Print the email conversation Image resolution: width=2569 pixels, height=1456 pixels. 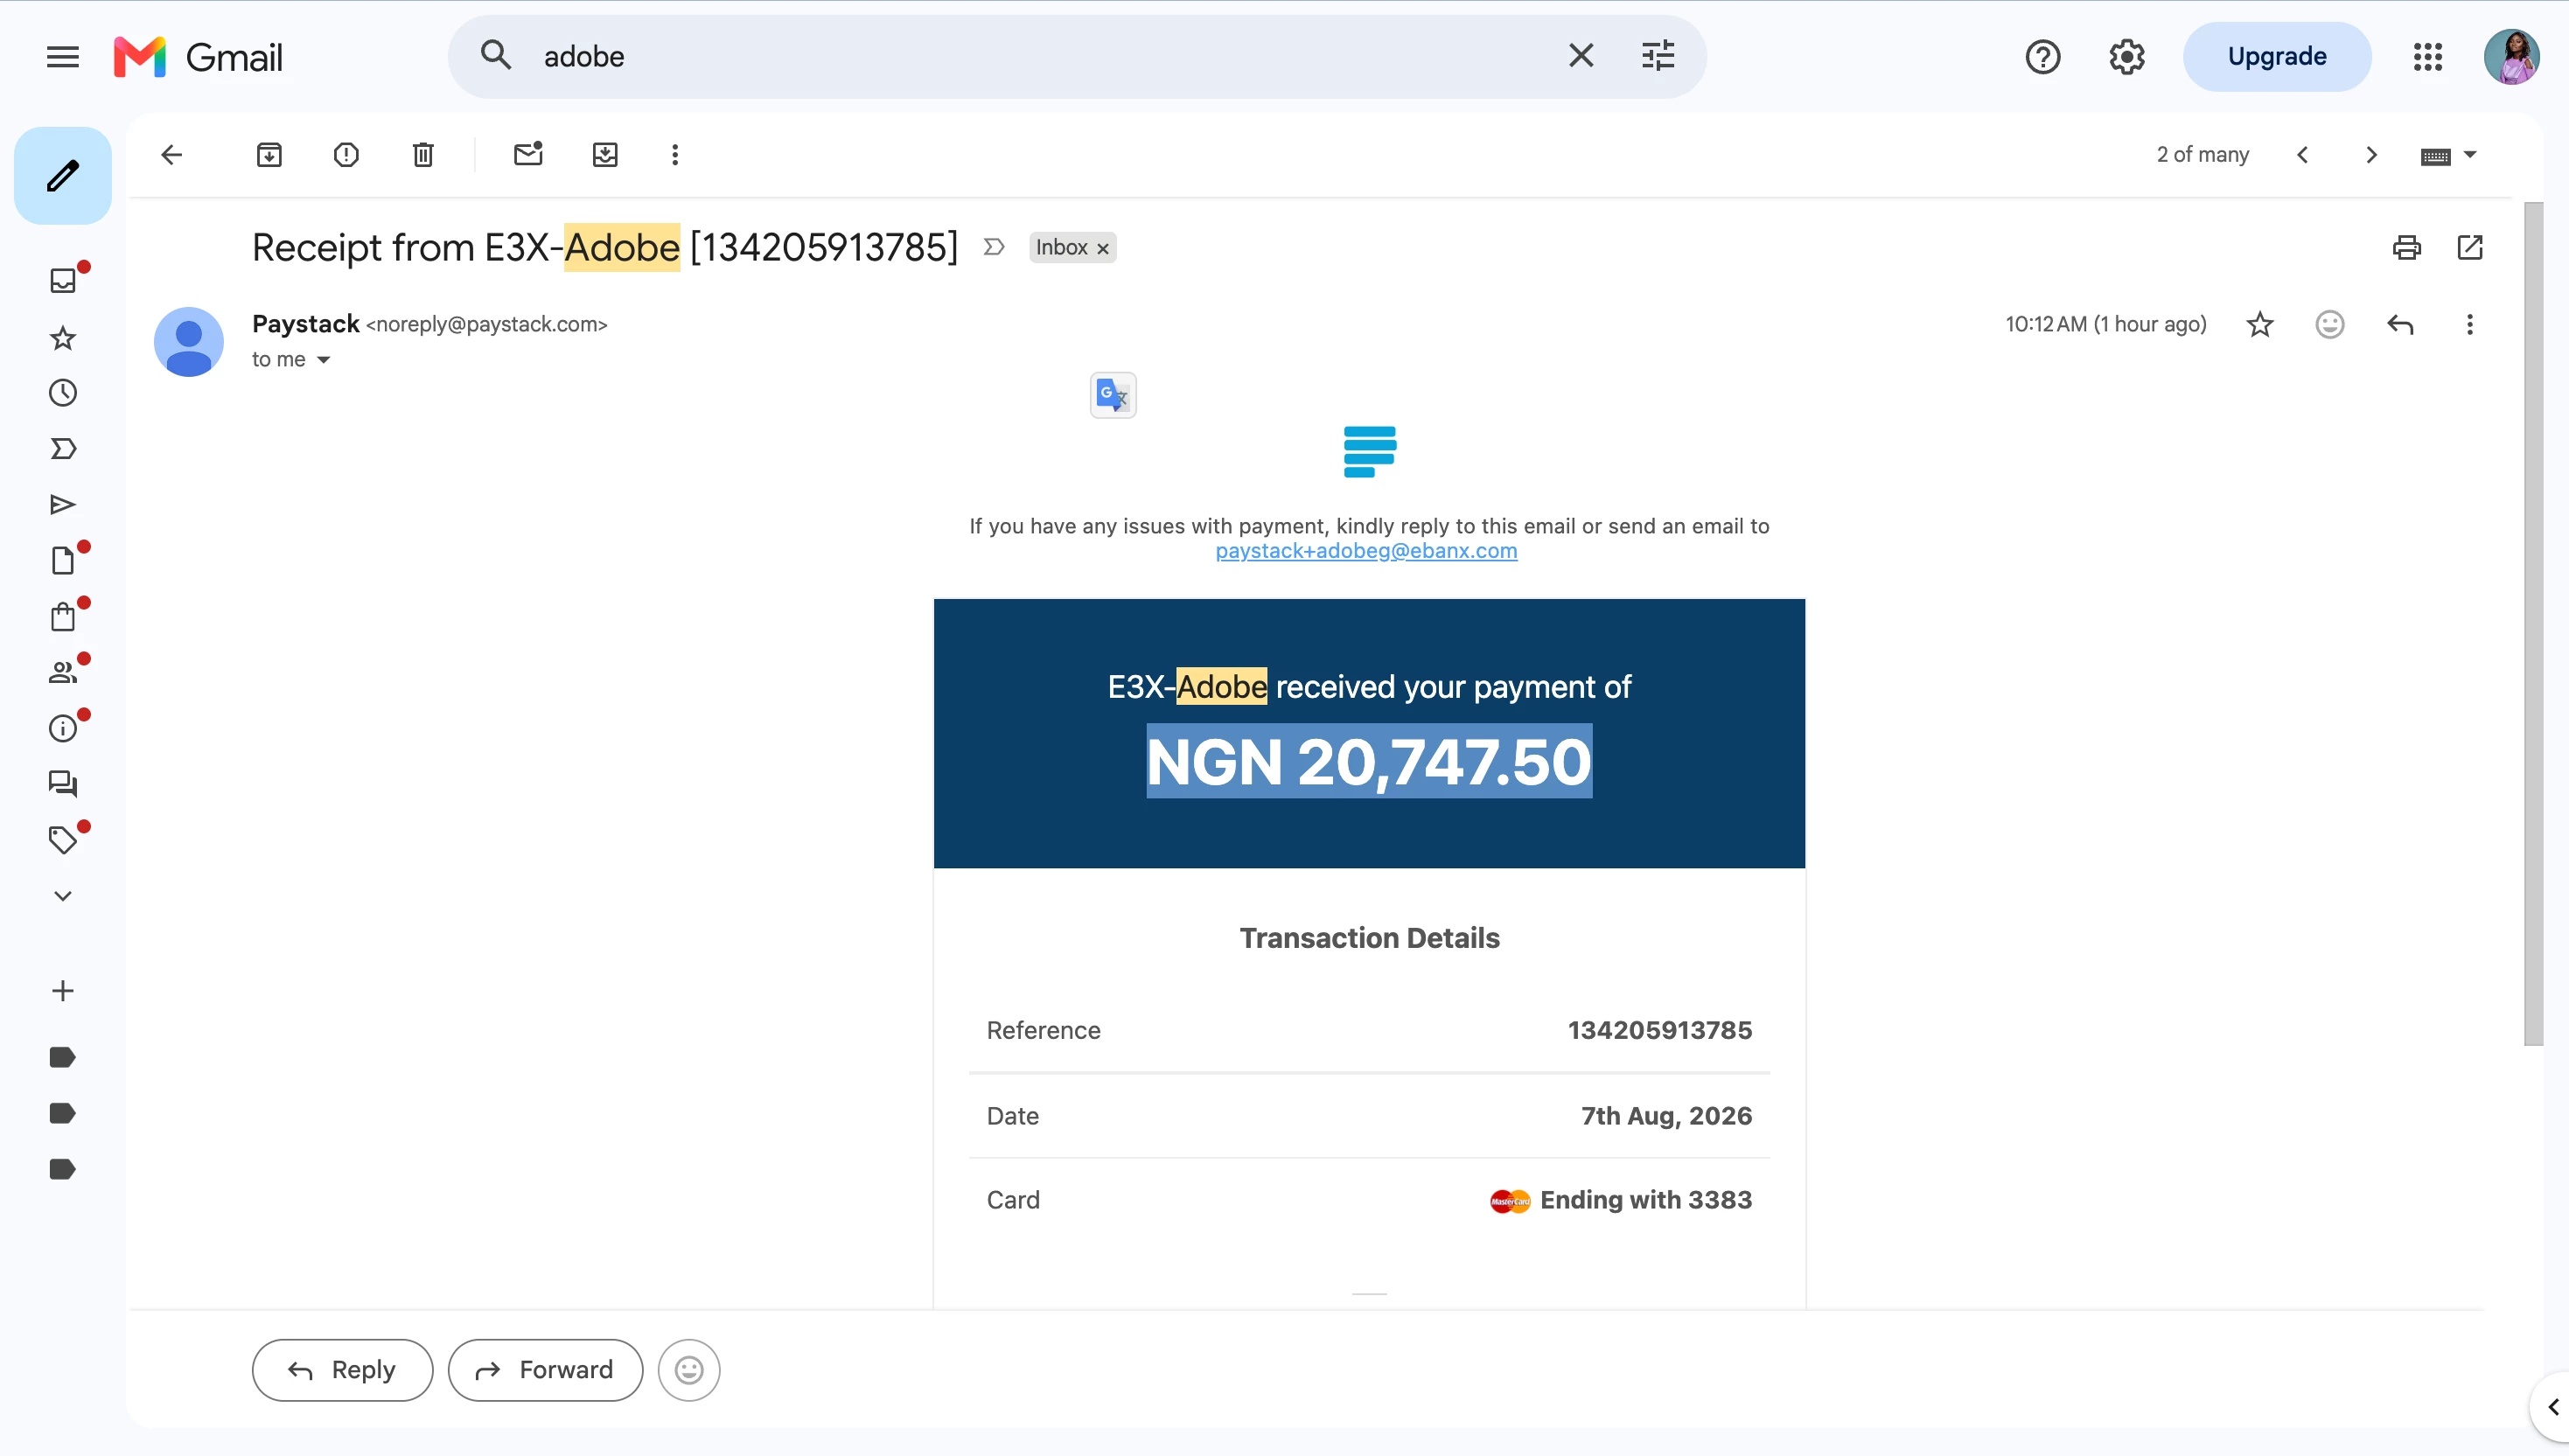pyautogui.click(x=2407, y=247)
